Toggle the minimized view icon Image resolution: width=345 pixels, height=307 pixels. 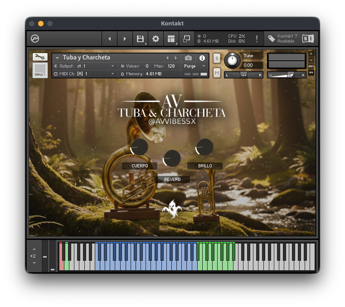tap(186, 39)
